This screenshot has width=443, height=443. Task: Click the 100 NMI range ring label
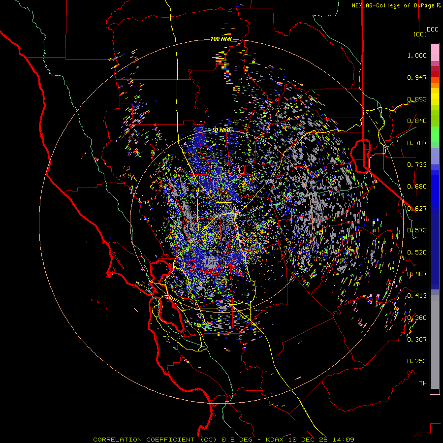coord(221,39)
